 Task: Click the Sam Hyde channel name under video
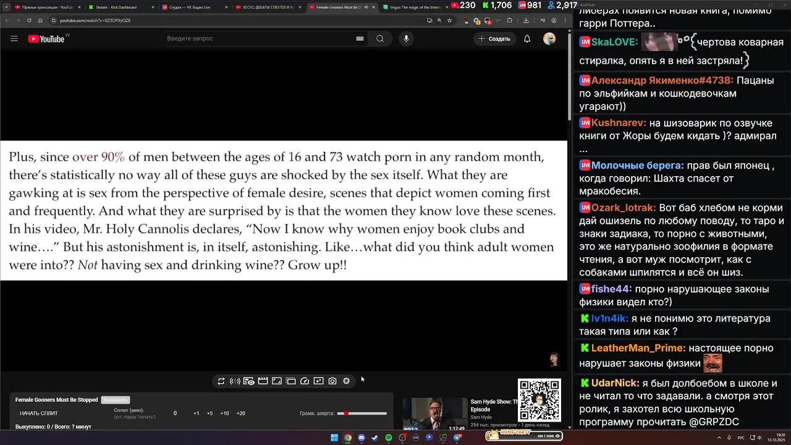(481, 417)
